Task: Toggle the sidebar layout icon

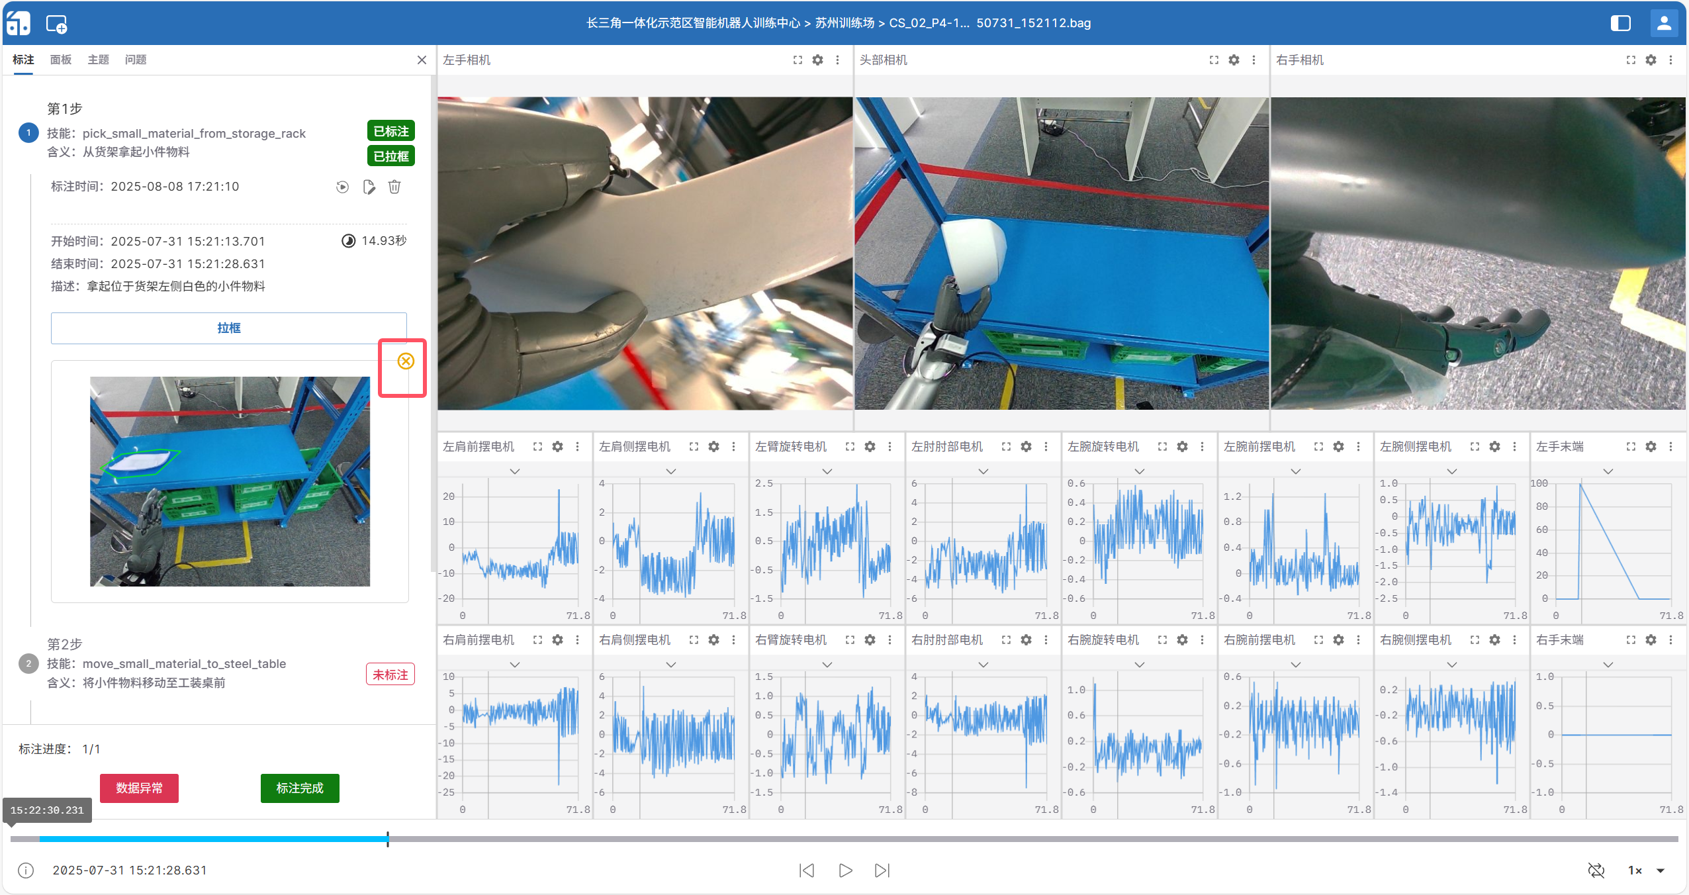Action: pos(1620,23)
